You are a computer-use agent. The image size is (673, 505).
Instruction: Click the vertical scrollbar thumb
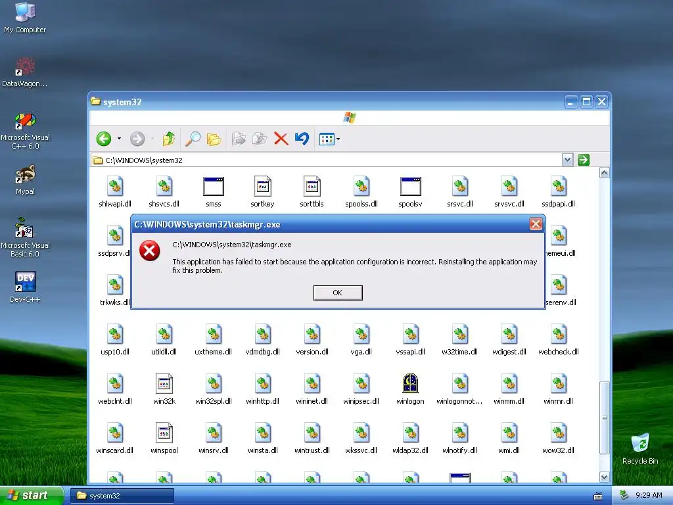[x=604, y=418]
